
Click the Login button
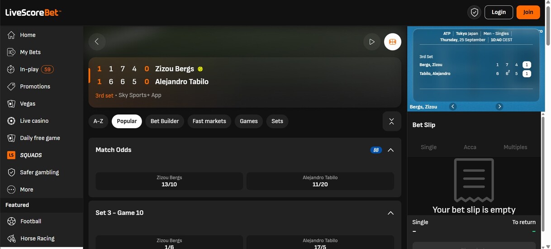499,12
